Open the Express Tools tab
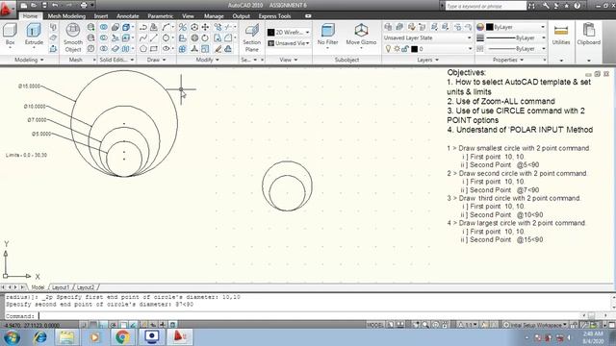Screen dimensions: 616x346 pos(274,16)
